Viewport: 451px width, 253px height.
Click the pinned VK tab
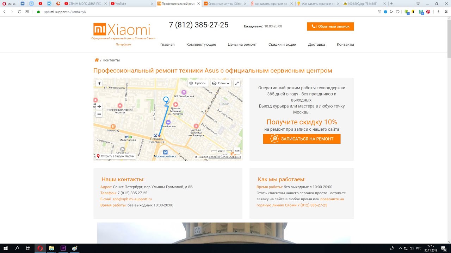point(23,4)
